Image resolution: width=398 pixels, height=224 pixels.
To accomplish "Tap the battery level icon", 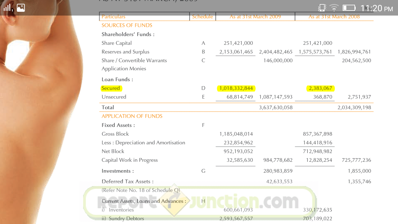I will pos(349,8).
